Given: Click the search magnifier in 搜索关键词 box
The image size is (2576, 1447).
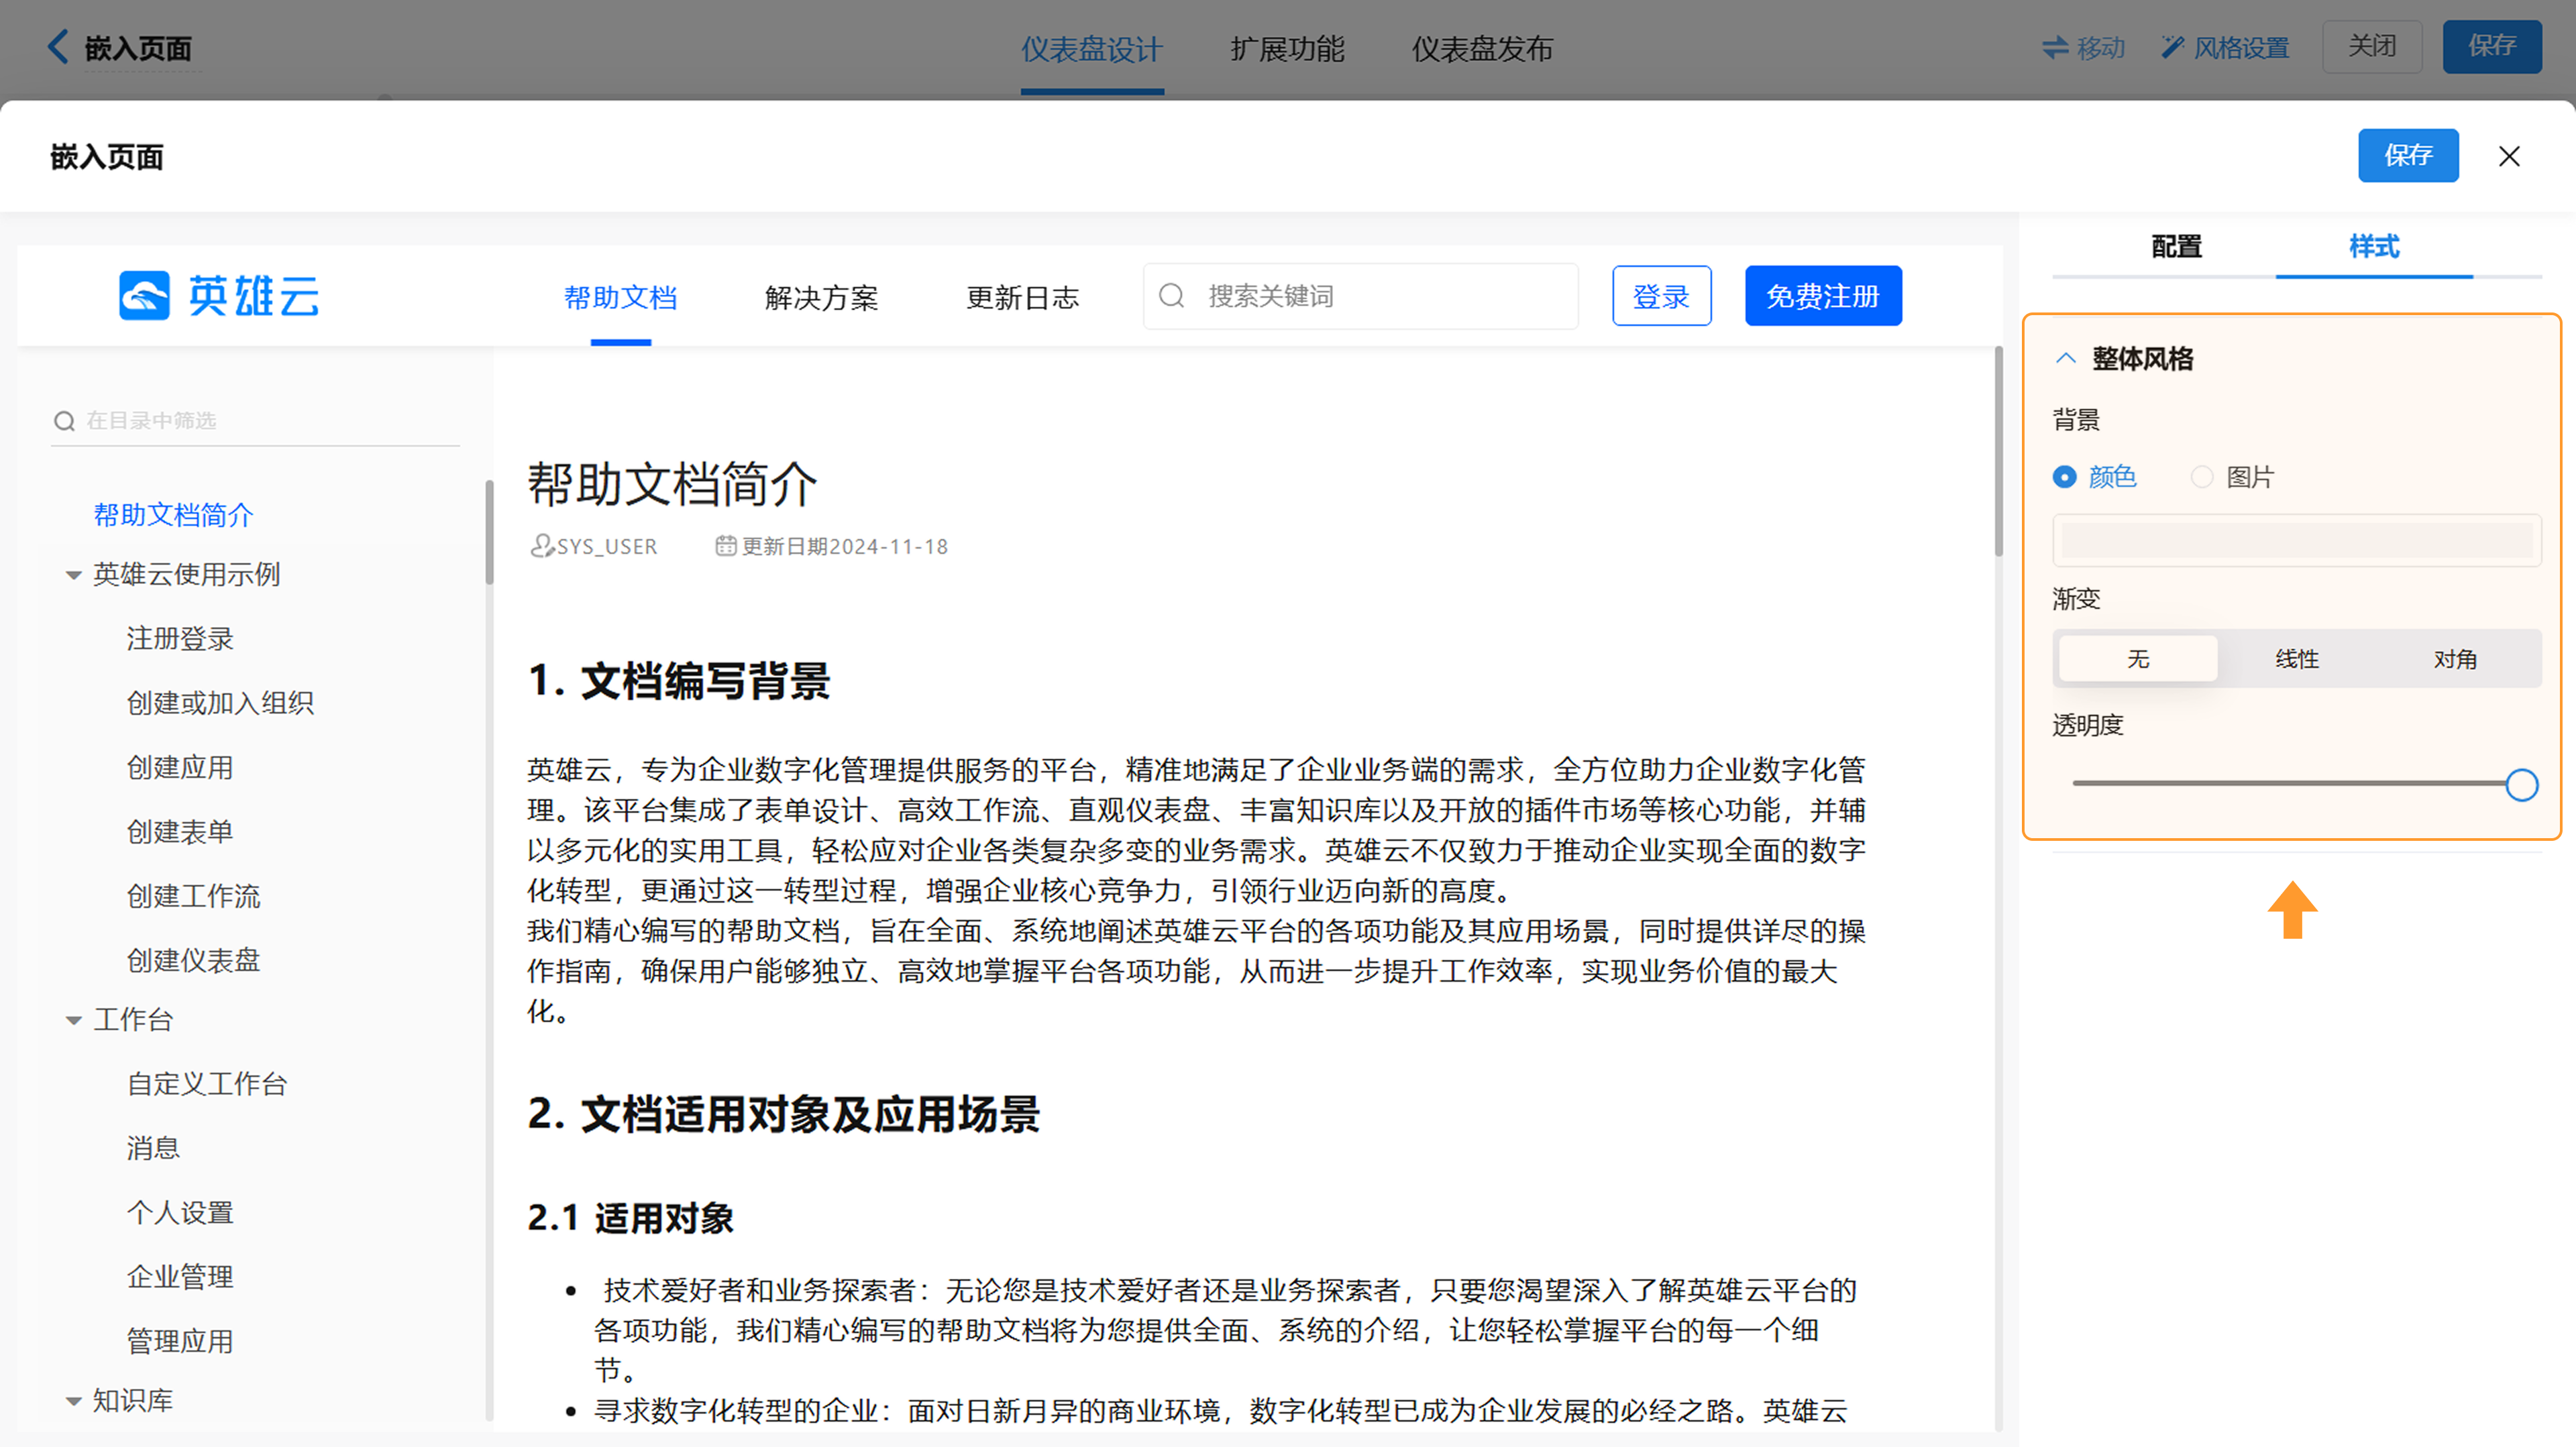Looking at the screenshot, I should click(x=1171, y=296).
